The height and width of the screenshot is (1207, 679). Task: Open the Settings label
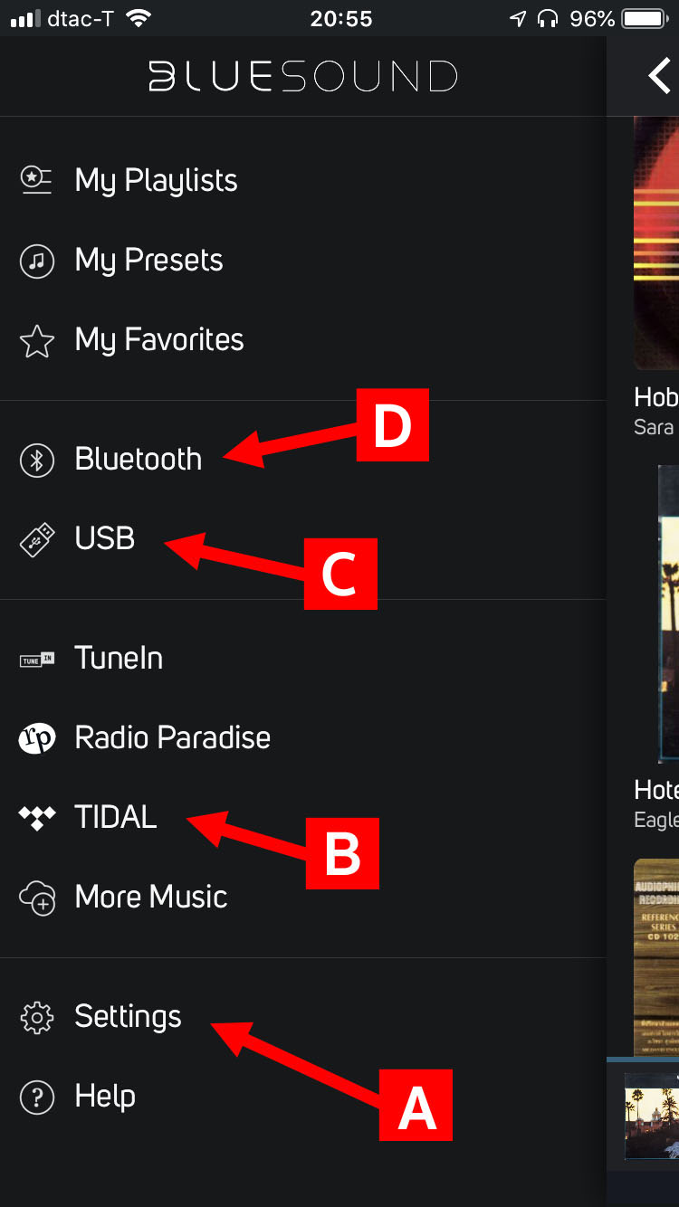tap(128, 1017)
